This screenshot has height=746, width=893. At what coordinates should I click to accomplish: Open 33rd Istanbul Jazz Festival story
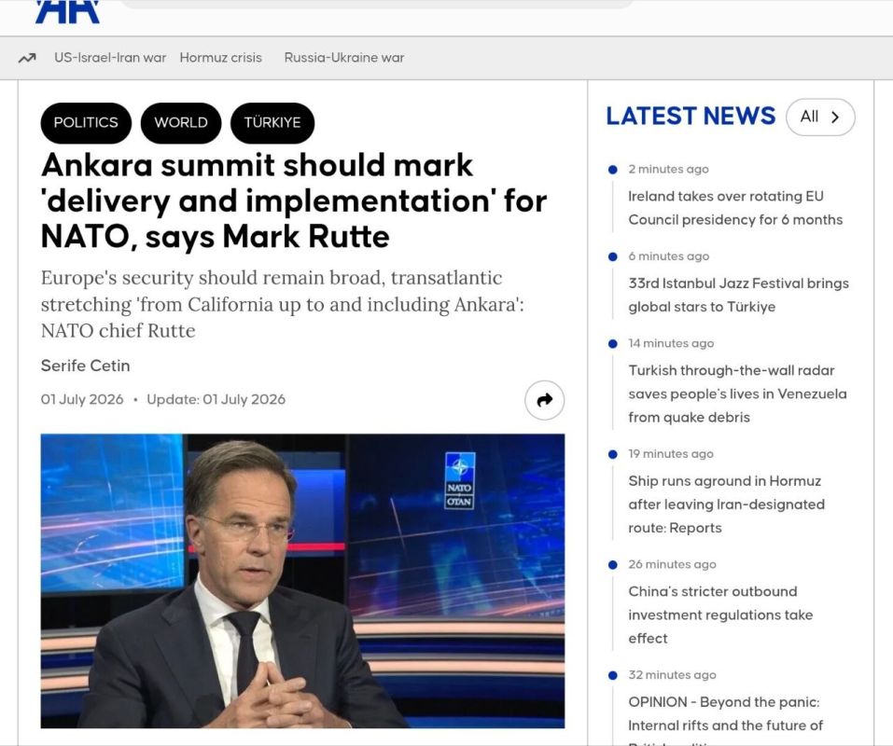[x=739, y=295]
